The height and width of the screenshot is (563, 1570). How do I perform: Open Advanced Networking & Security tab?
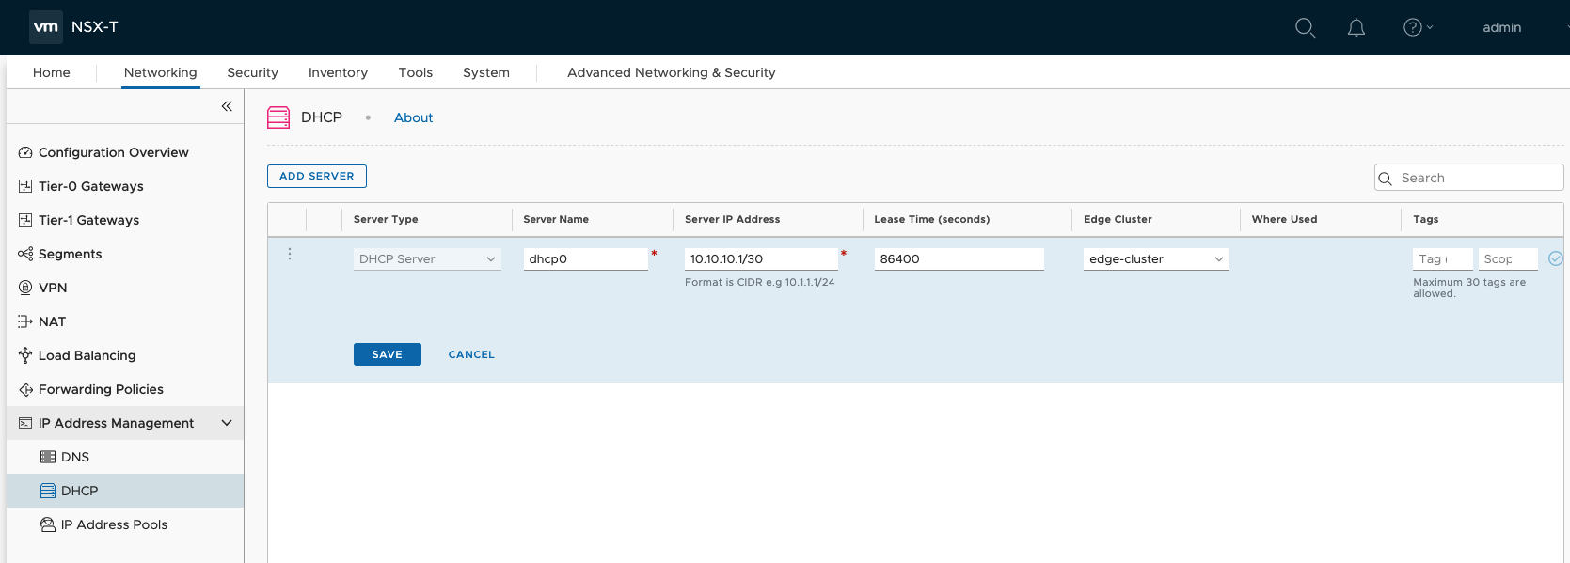671,72
